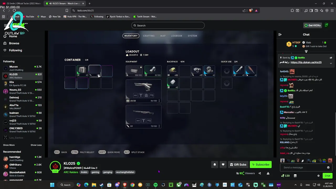
Task: Open Following in the sidebar
Action: (x=15, y=50)
